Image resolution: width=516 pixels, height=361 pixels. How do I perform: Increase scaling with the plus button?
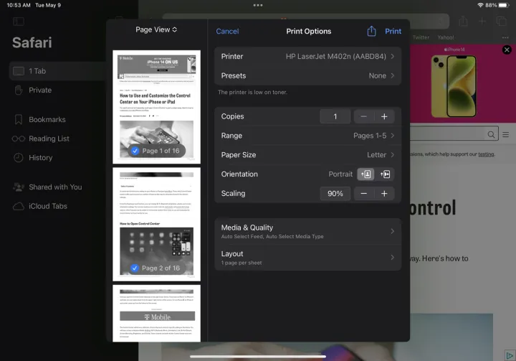click(x=384, y=194)
